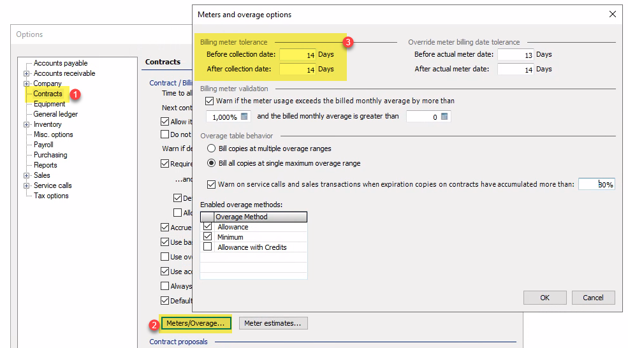
Task: Enable Allowance with Credits overage method
Action: [207, 247]
